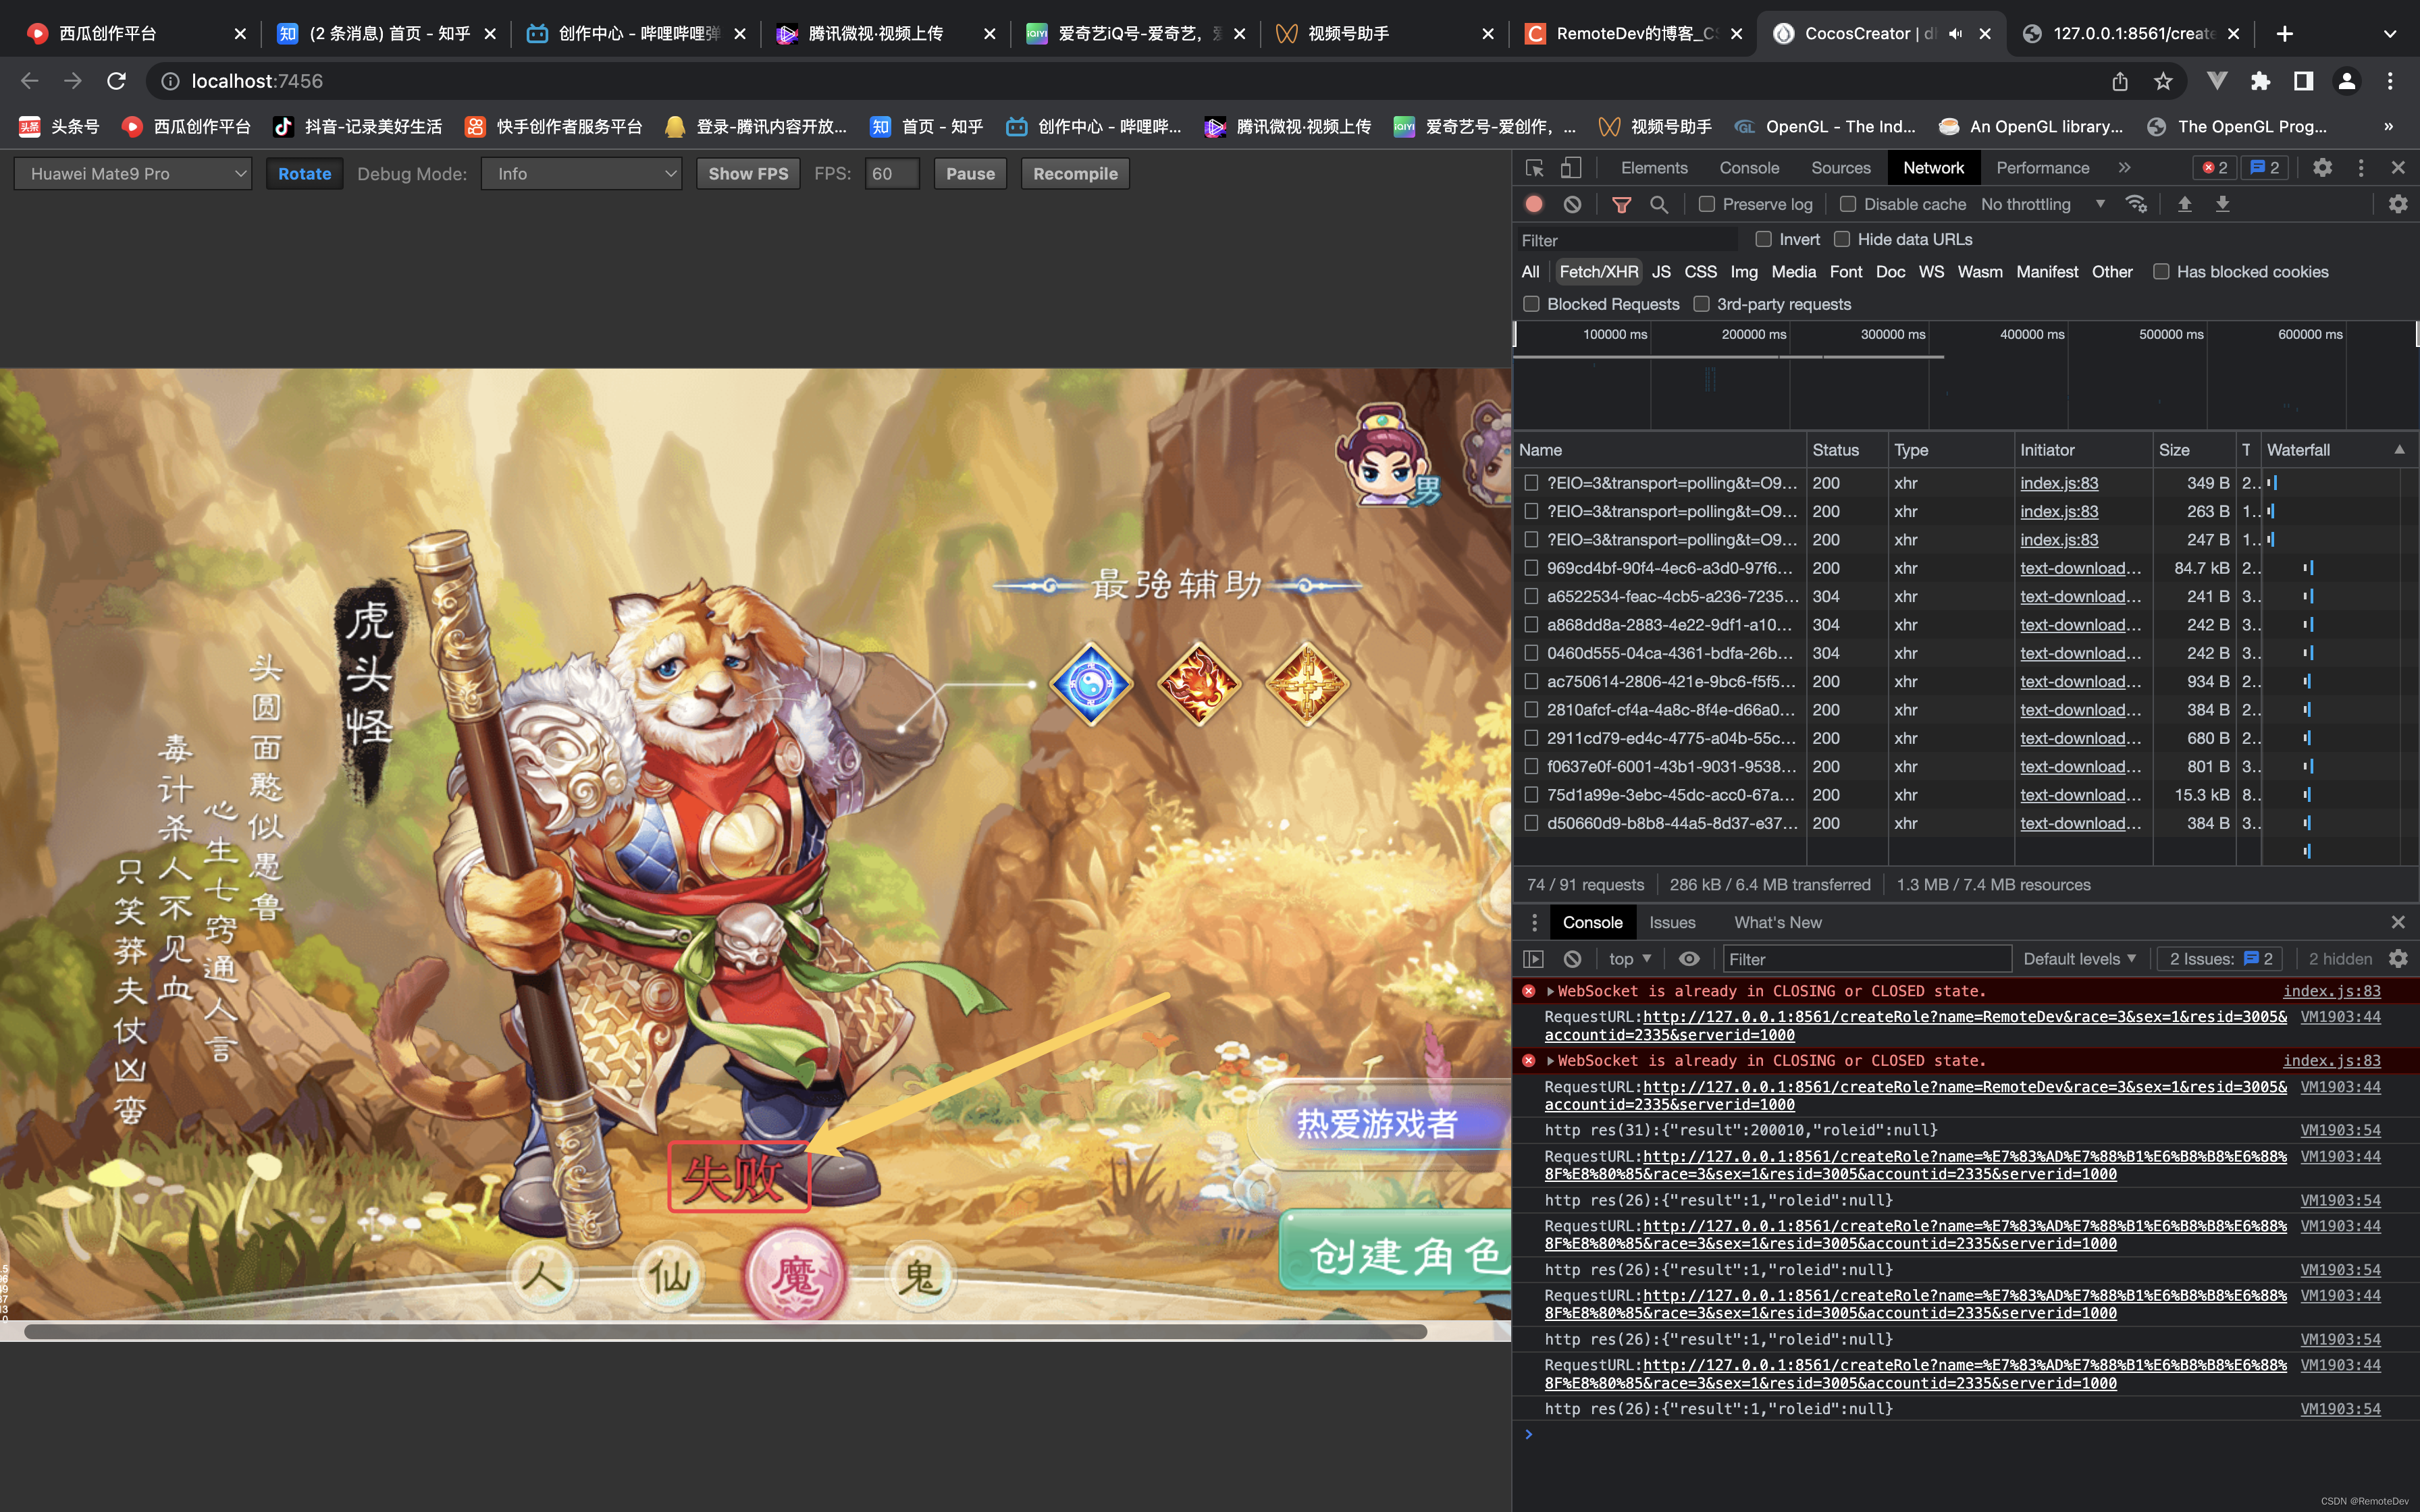Expand first WebSocket CLOSING error message
The image size is (2420, 1512).
pos(1551,991)
